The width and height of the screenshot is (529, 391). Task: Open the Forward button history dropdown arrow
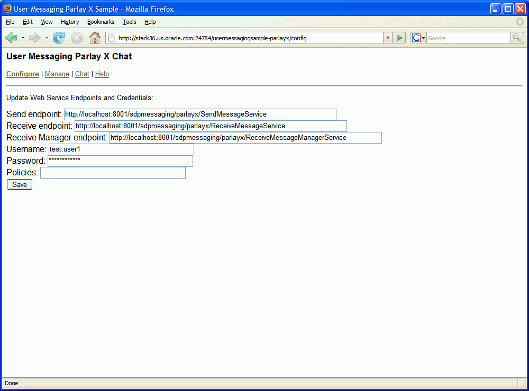(47, 38)
